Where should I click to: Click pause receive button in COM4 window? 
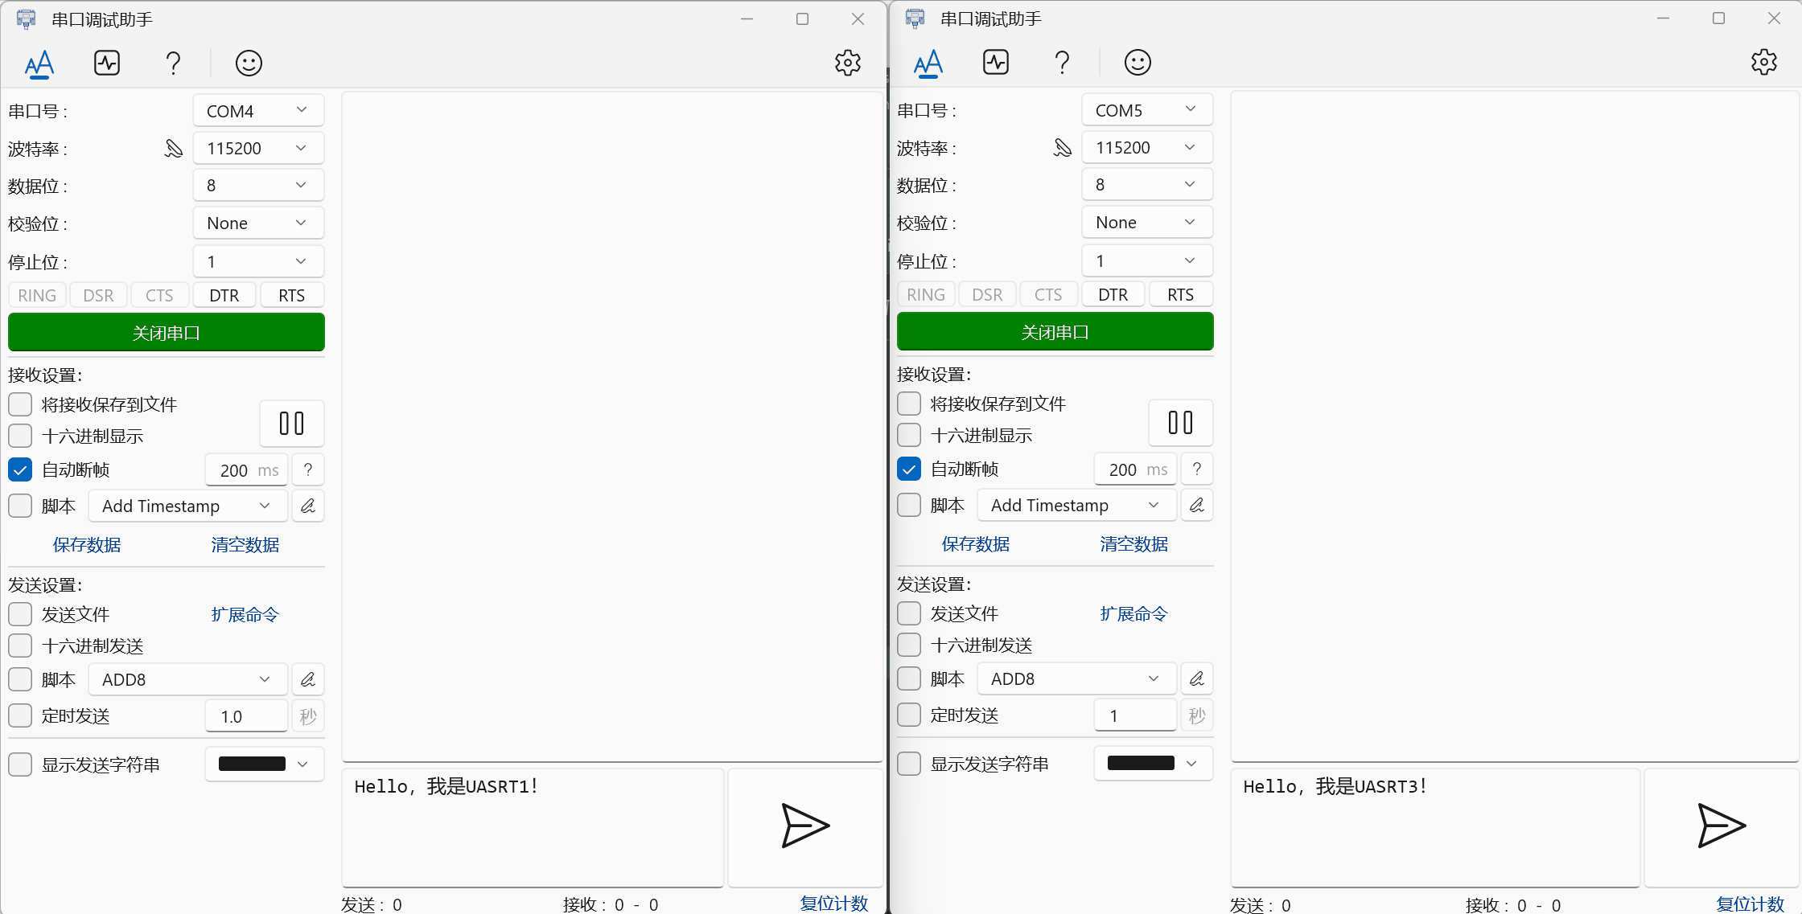(x=291, y=424)
